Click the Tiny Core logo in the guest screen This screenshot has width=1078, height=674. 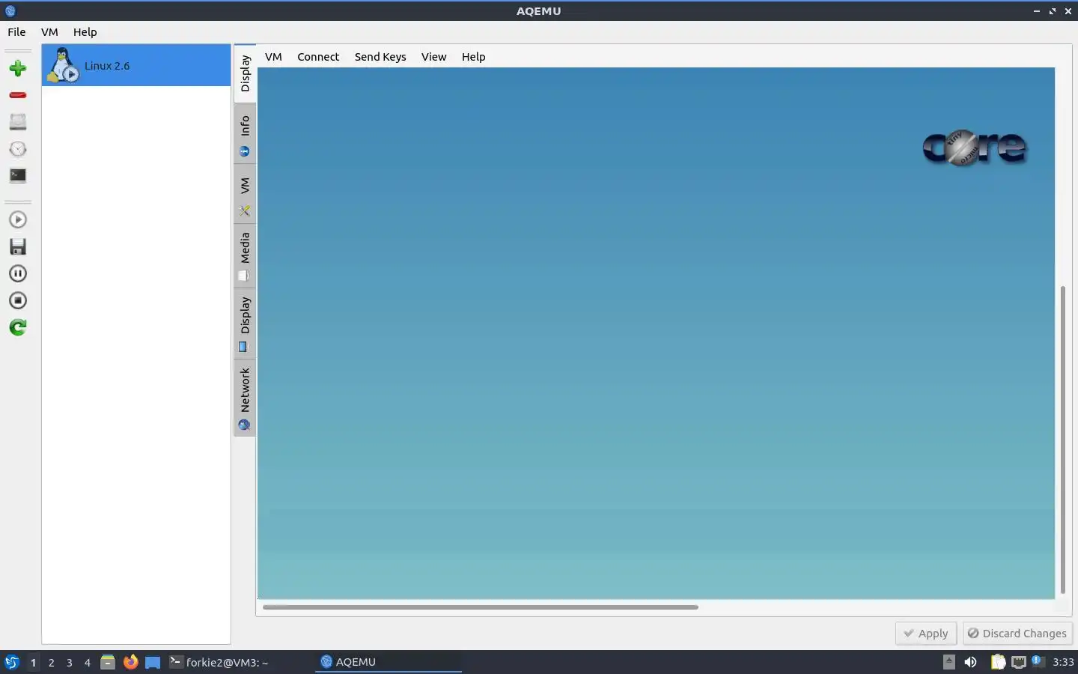(x=975, y=148)
